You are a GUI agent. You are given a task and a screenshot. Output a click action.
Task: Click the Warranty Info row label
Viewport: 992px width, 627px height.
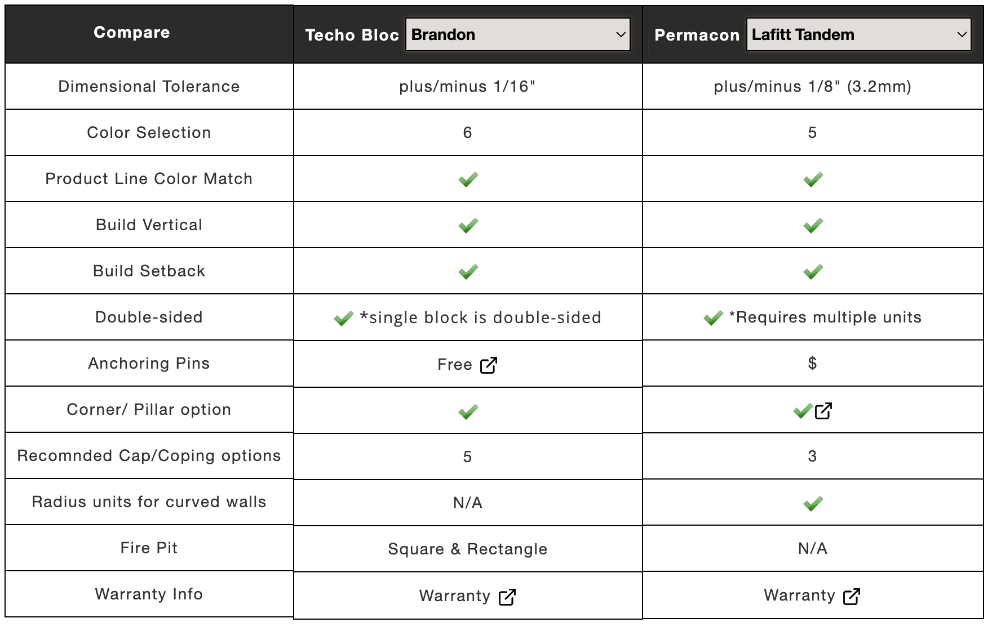tap(149, 594)
